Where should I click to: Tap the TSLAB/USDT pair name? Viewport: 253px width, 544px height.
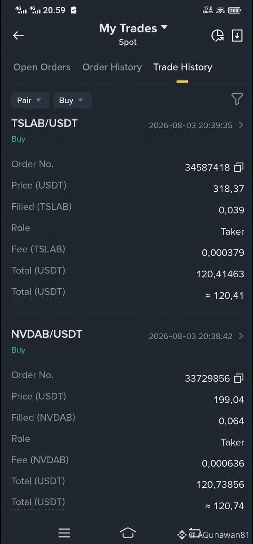point(45,123)
